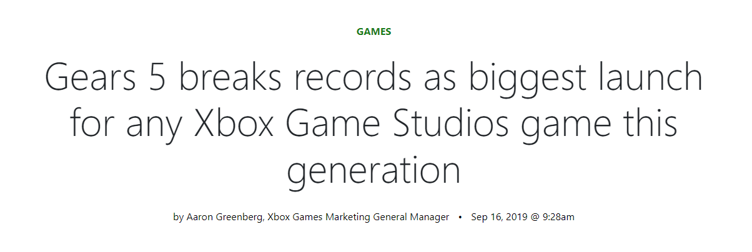This screenshot has height=252, width=752.
Task: Click the '@' symbol in the date line
Action: click(534, 217)
